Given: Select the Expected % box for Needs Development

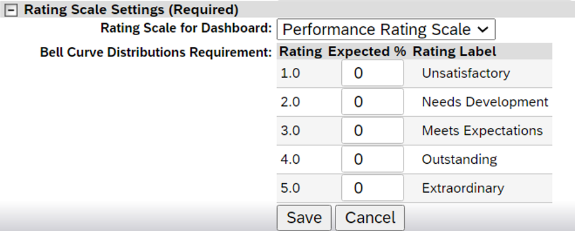Looking at the screenshot, I should (372, 102).
